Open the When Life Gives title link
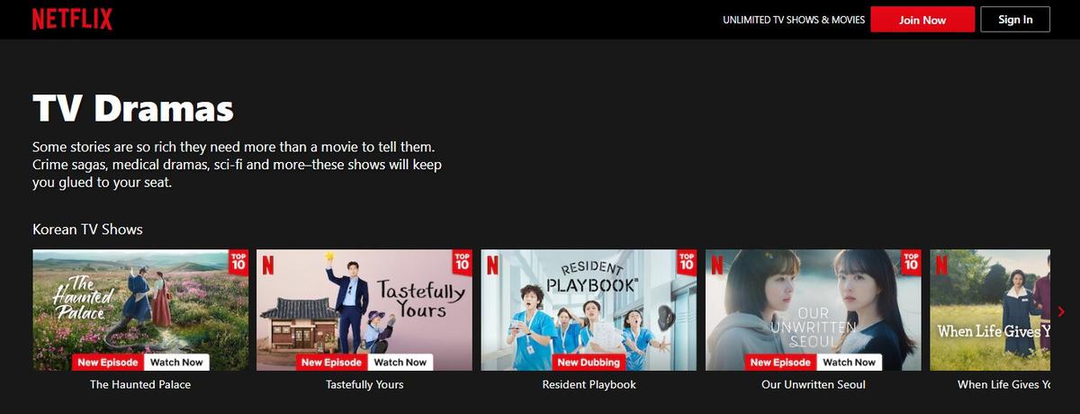 click(1003, 385)
